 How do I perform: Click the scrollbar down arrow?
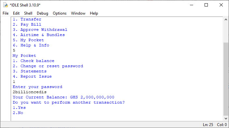pyautogui.click(x=226, y=118)
